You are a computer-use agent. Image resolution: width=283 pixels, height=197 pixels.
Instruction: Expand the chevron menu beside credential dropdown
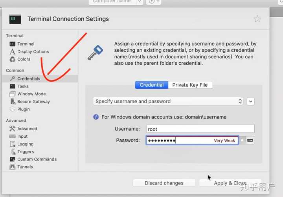251,101
